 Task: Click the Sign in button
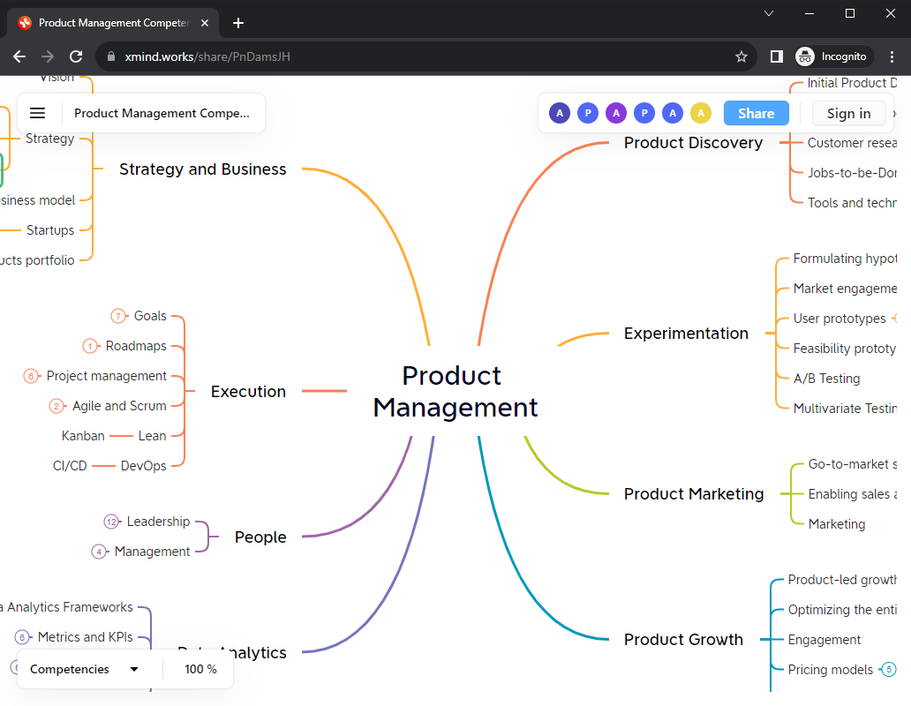pos(848,113)
